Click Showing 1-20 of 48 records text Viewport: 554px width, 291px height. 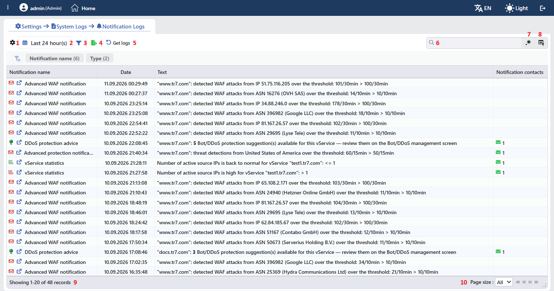[x=40, y=282]
